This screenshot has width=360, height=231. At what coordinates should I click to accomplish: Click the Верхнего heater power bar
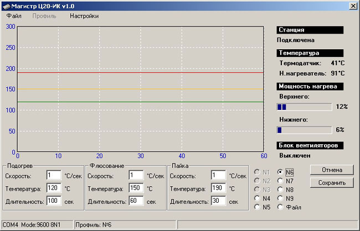304,106
